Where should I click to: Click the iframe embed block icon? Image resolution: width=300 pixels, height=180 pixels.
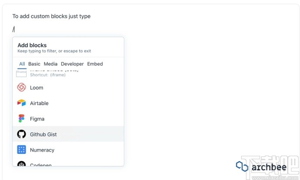pyautogui.click(x=21, y=73)
